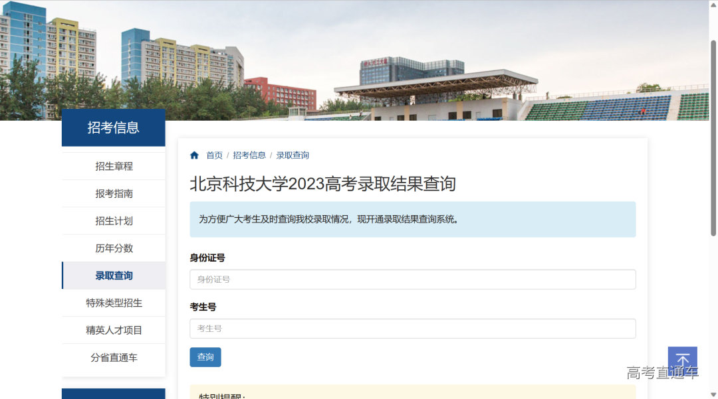Select 招生计划 in the sidebar

113,220
